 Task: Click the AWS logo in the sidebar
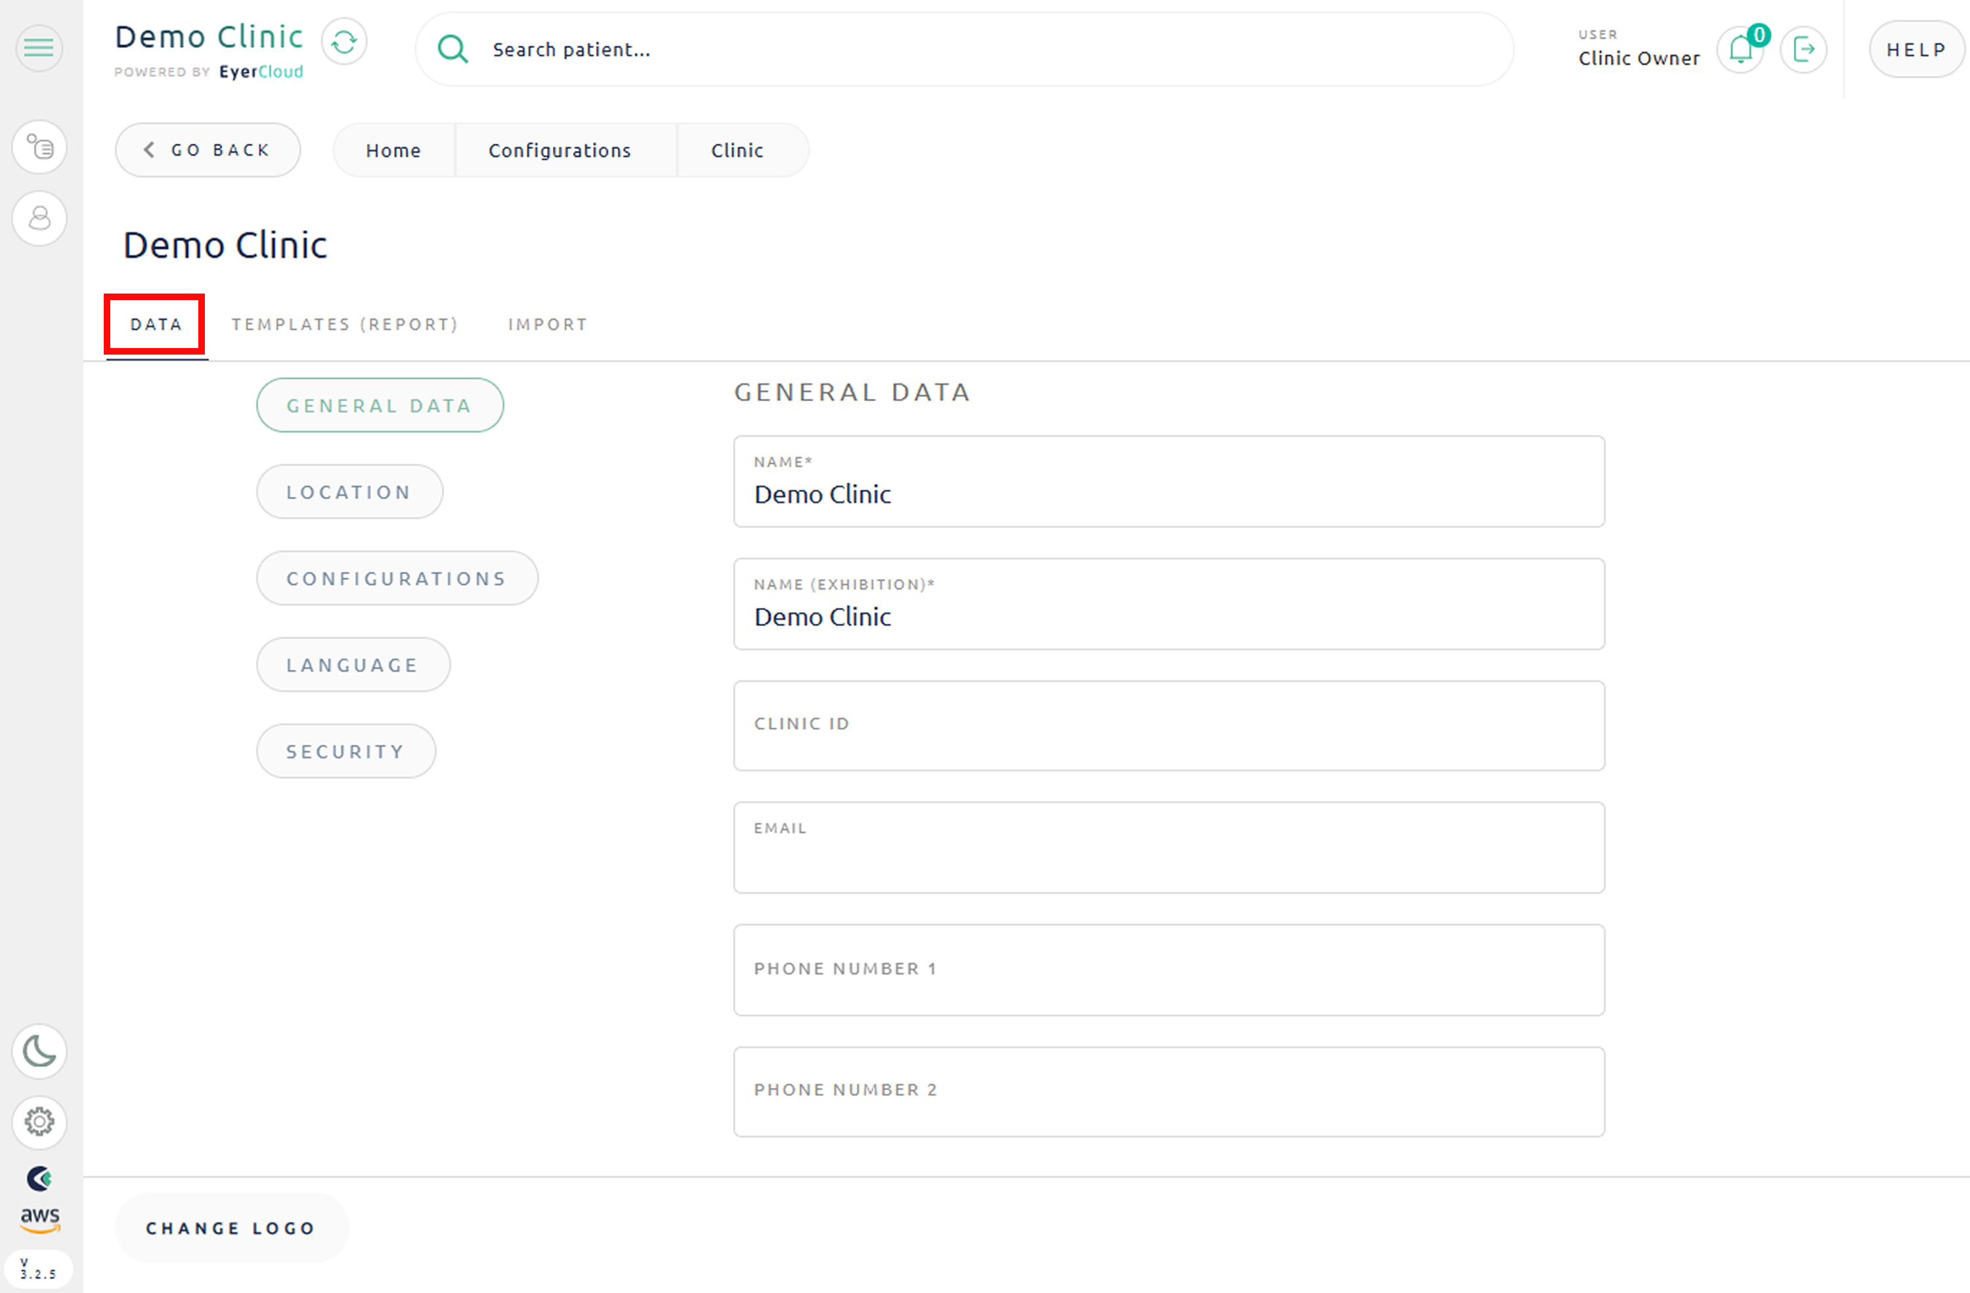39,1219
